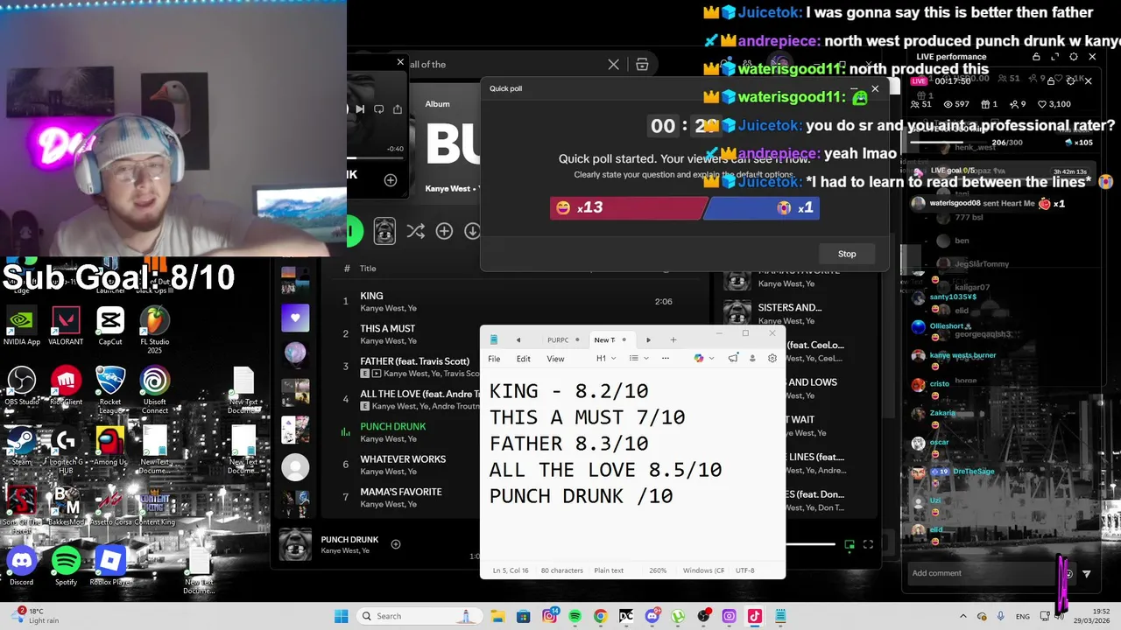
Task: Send the TikTok comment with the arrow icon
Action: point(1087,574)
